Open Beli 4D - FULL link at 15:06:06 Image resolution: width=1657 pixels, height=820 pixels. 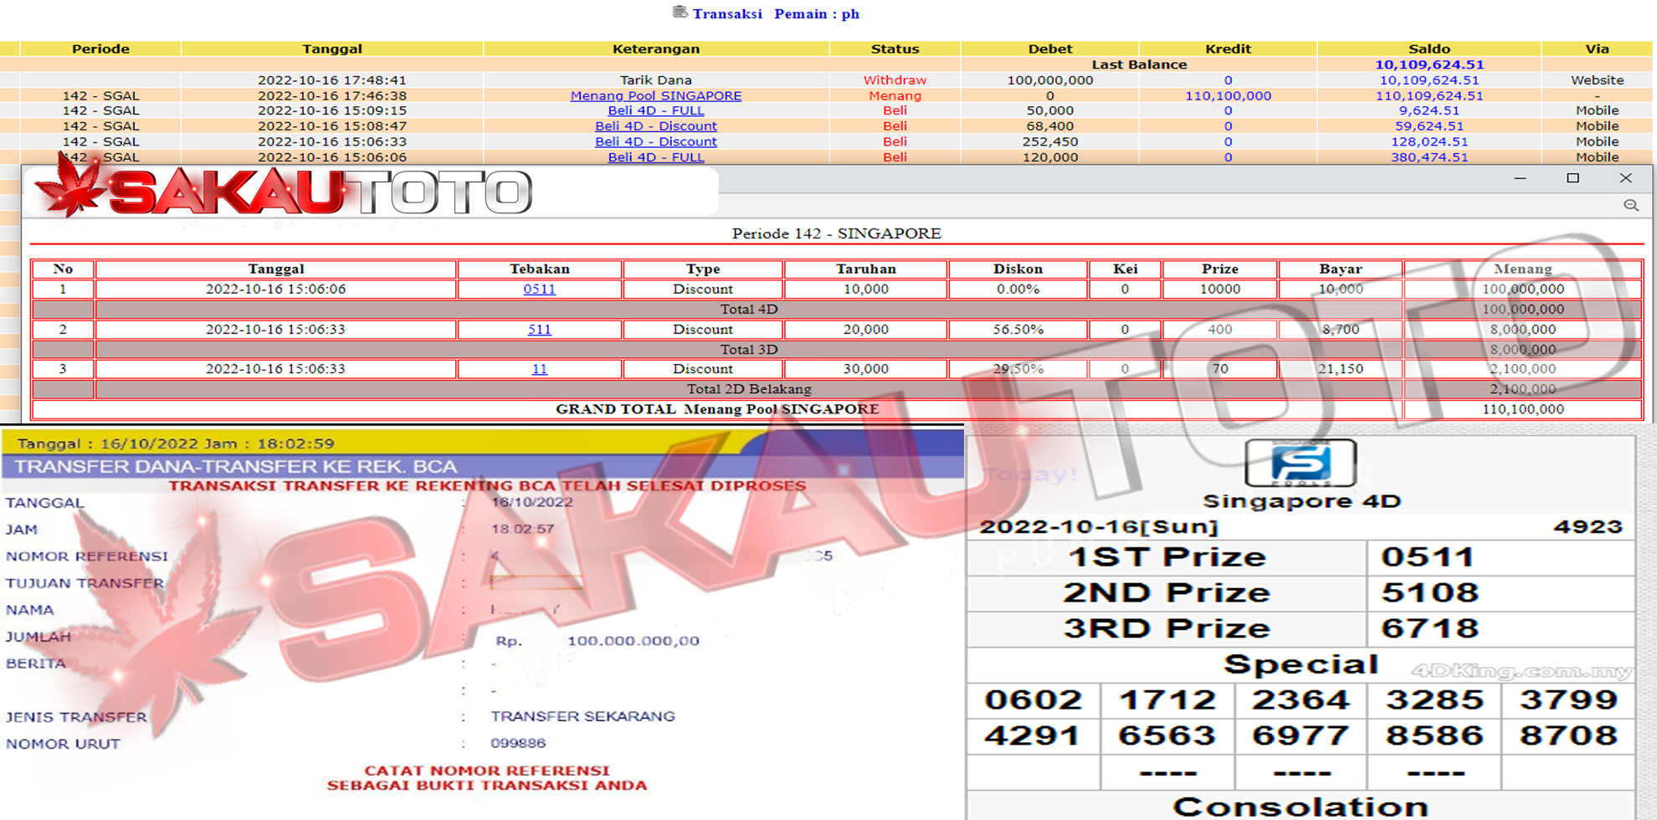655,157
